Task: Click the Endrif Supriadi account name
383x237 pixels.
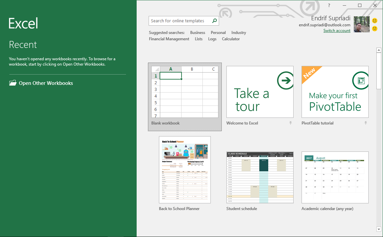Action: pyautogui.click(x=331, y=18)
